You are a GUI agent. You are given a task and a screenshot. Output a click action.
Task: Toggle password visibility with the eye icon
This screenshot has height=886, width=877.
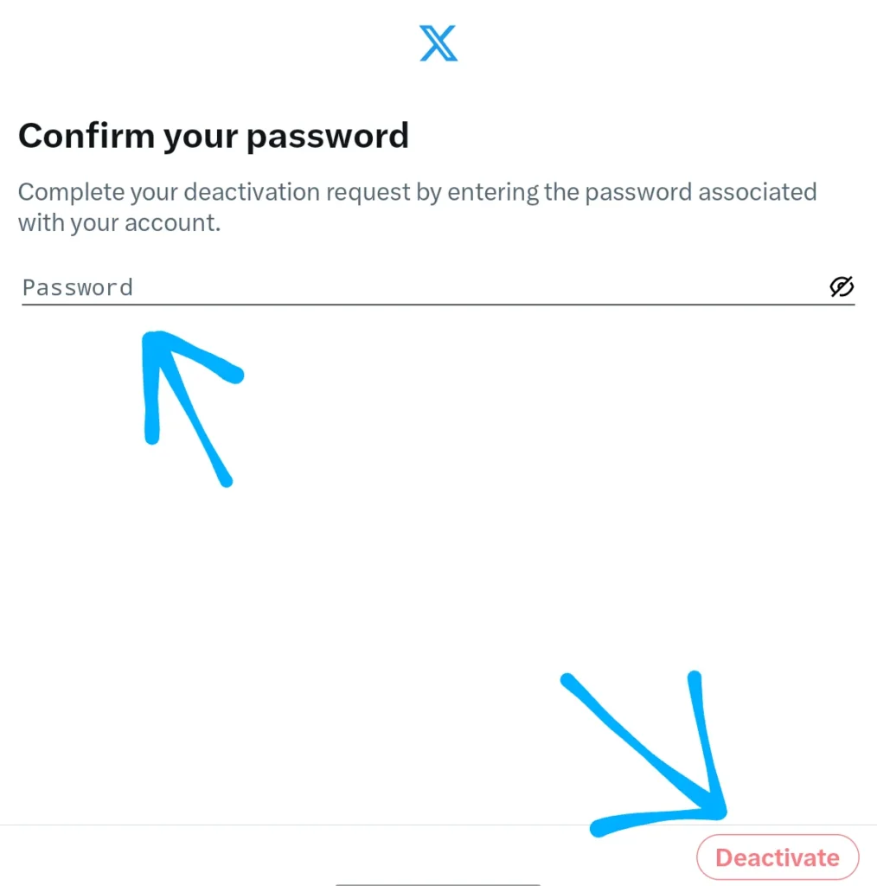[x=841, y=287]
